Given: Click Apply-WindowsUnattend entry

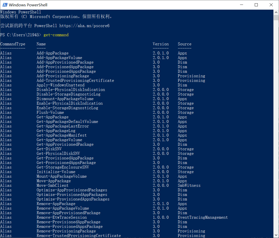Looking at the screenshot, I should tap(60, 85).
